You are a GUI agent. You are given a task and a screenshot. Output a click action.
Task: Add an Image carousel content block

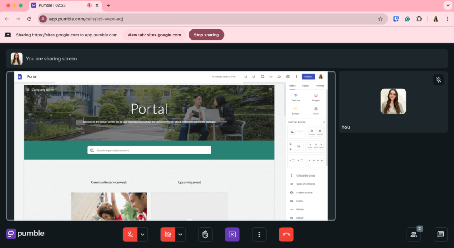coord(305,192)
